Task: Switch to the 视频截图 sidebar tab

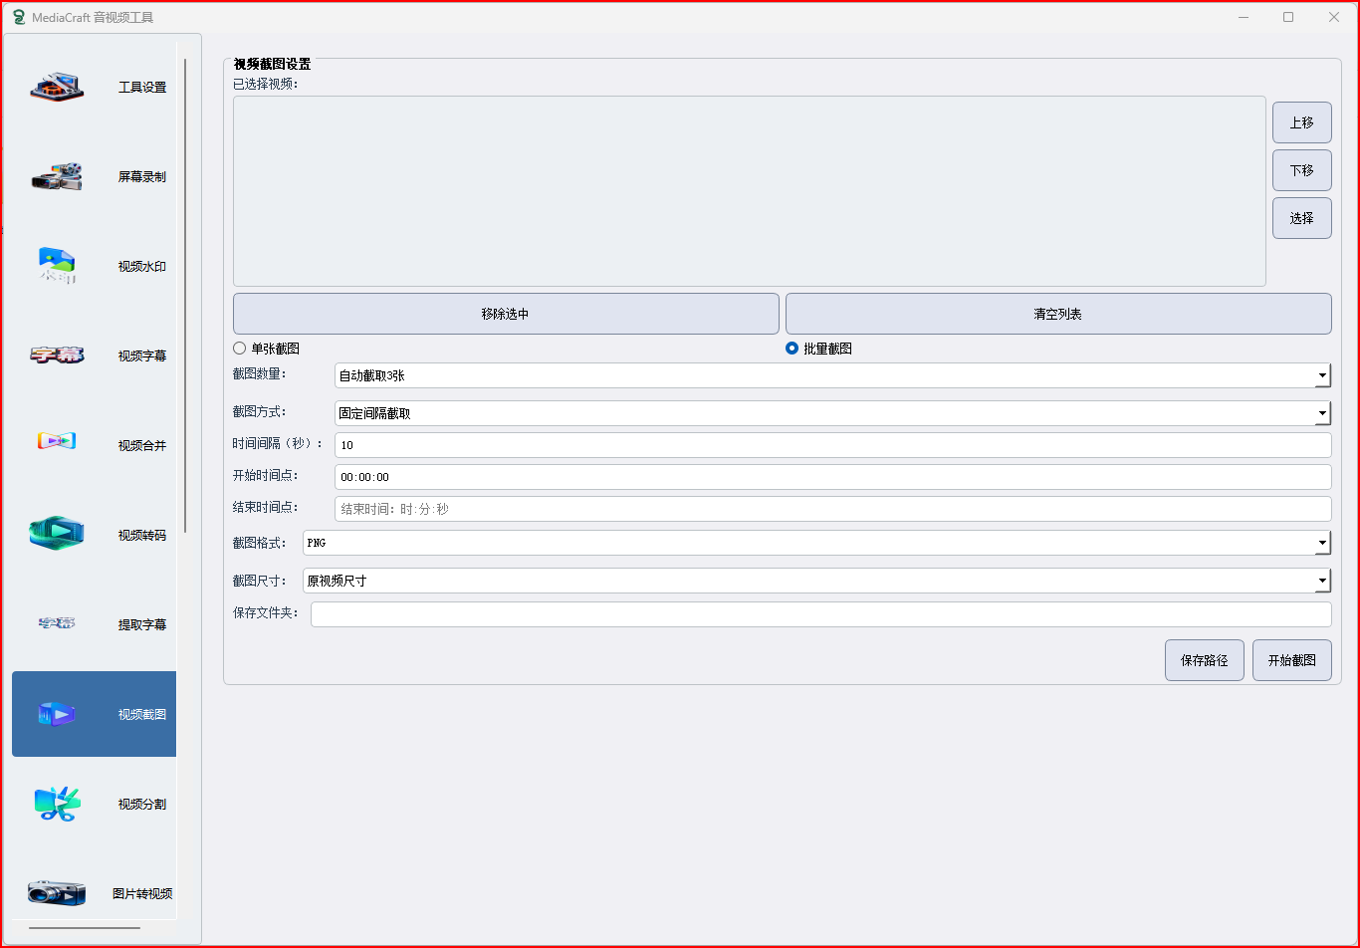Action: pos(95,714)
